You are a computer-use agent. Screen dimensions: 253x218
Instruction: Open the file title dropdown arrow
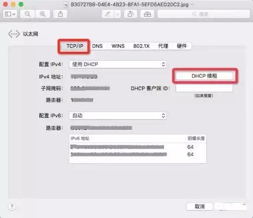(193, 4)
